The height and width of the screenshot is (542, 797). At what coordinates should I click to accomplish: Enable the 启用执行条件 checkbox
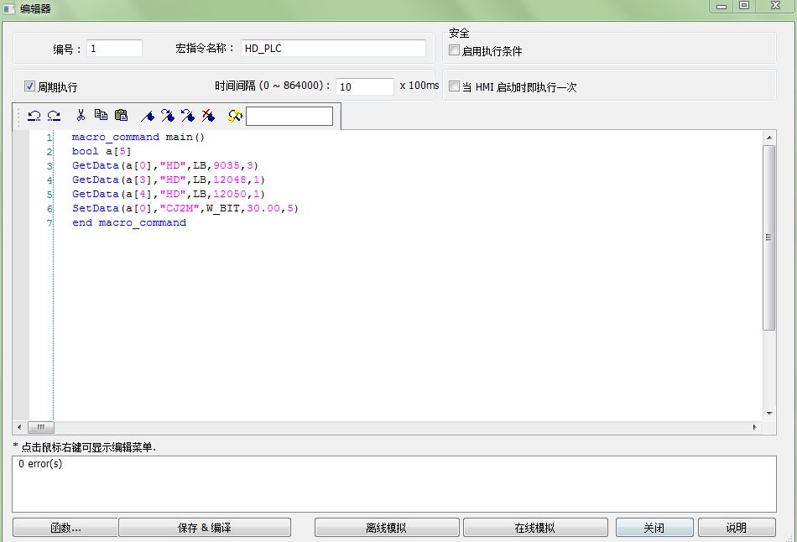[x=455, y=50]
